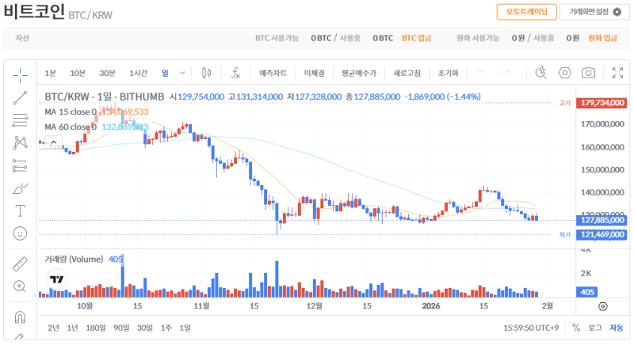Select the trend line drawing tool
Screen dimensions: 634x345
pyautogui.click(x=20, y=97)
